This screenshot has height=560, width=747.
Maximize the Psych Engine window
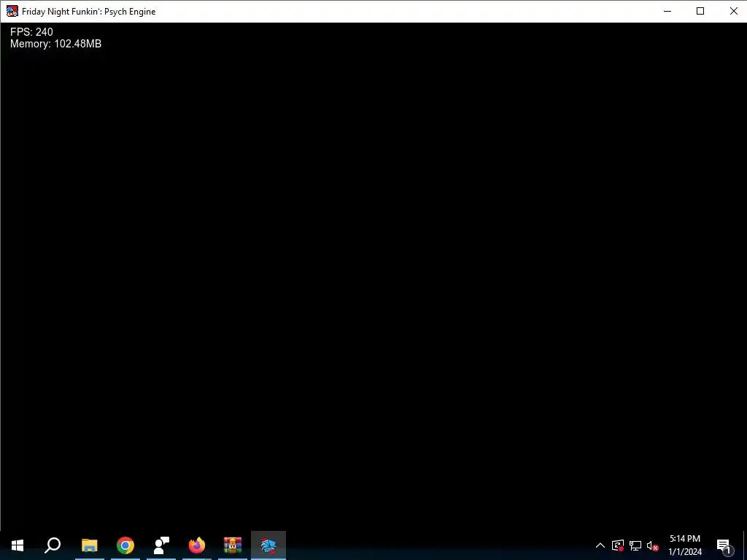[700, 11]
